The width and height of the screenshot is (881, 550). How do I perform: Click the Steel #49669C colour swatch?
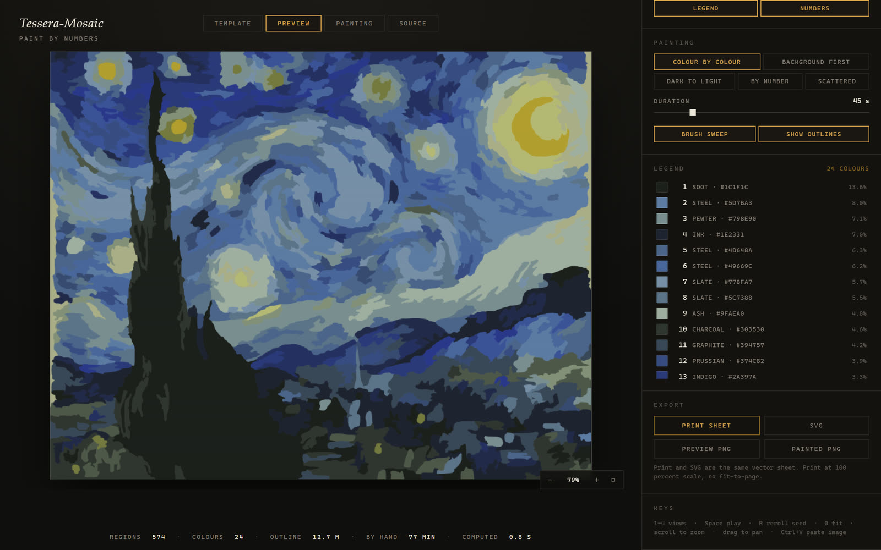[662, 266]
